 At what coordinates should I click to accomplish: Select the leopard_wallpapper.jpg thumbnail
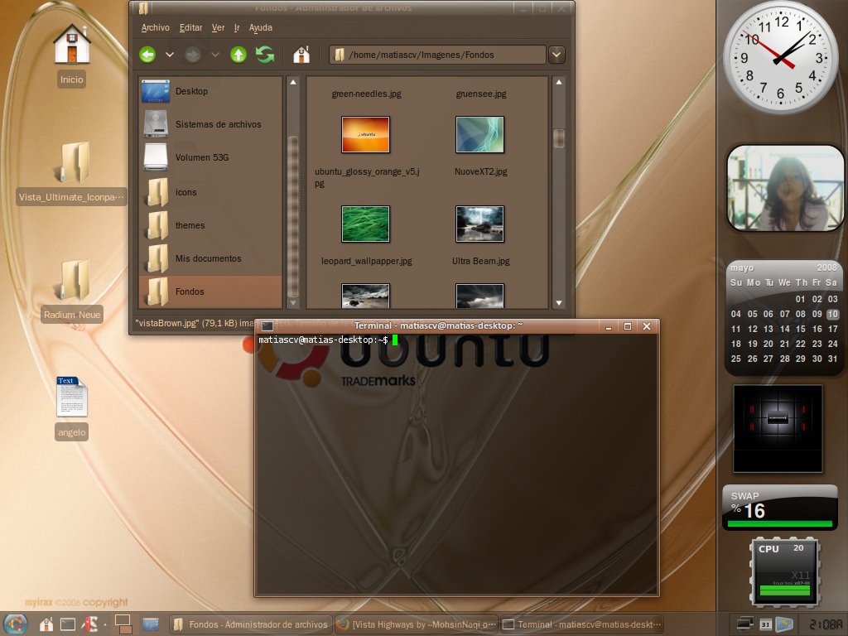pyautogui.click(x=365, y=224)
